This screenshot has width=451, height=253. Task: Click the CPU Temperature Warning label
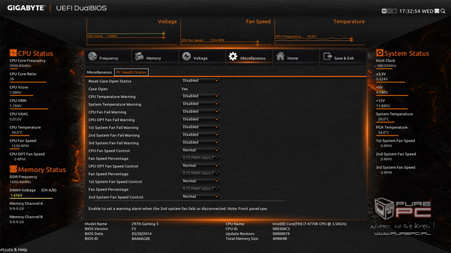click(112, 97)
